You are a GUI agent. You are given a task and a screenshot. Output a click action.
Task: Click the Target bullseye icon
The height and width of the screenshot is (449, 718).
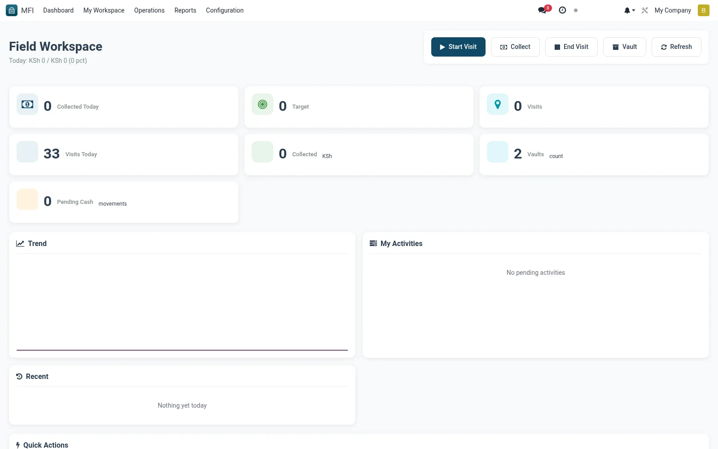263,104
